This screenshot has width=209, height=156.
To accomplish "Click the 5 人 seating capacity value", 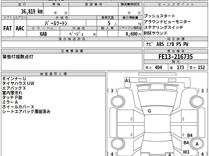I will point(112,23).
